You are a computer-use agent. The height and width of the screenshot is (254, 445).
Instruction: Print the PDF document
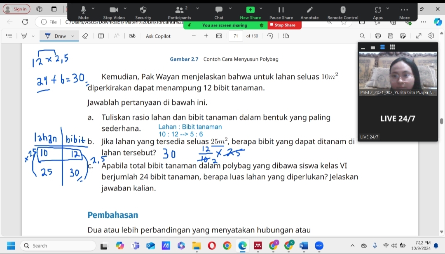click(x=378, y=36)
